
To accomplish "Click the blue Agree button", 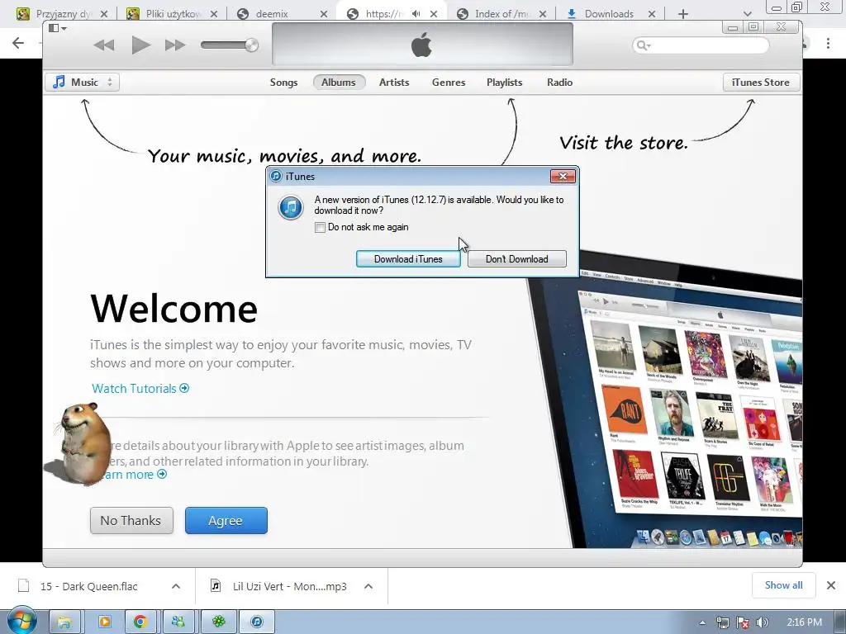I will (x=226, y=521).
